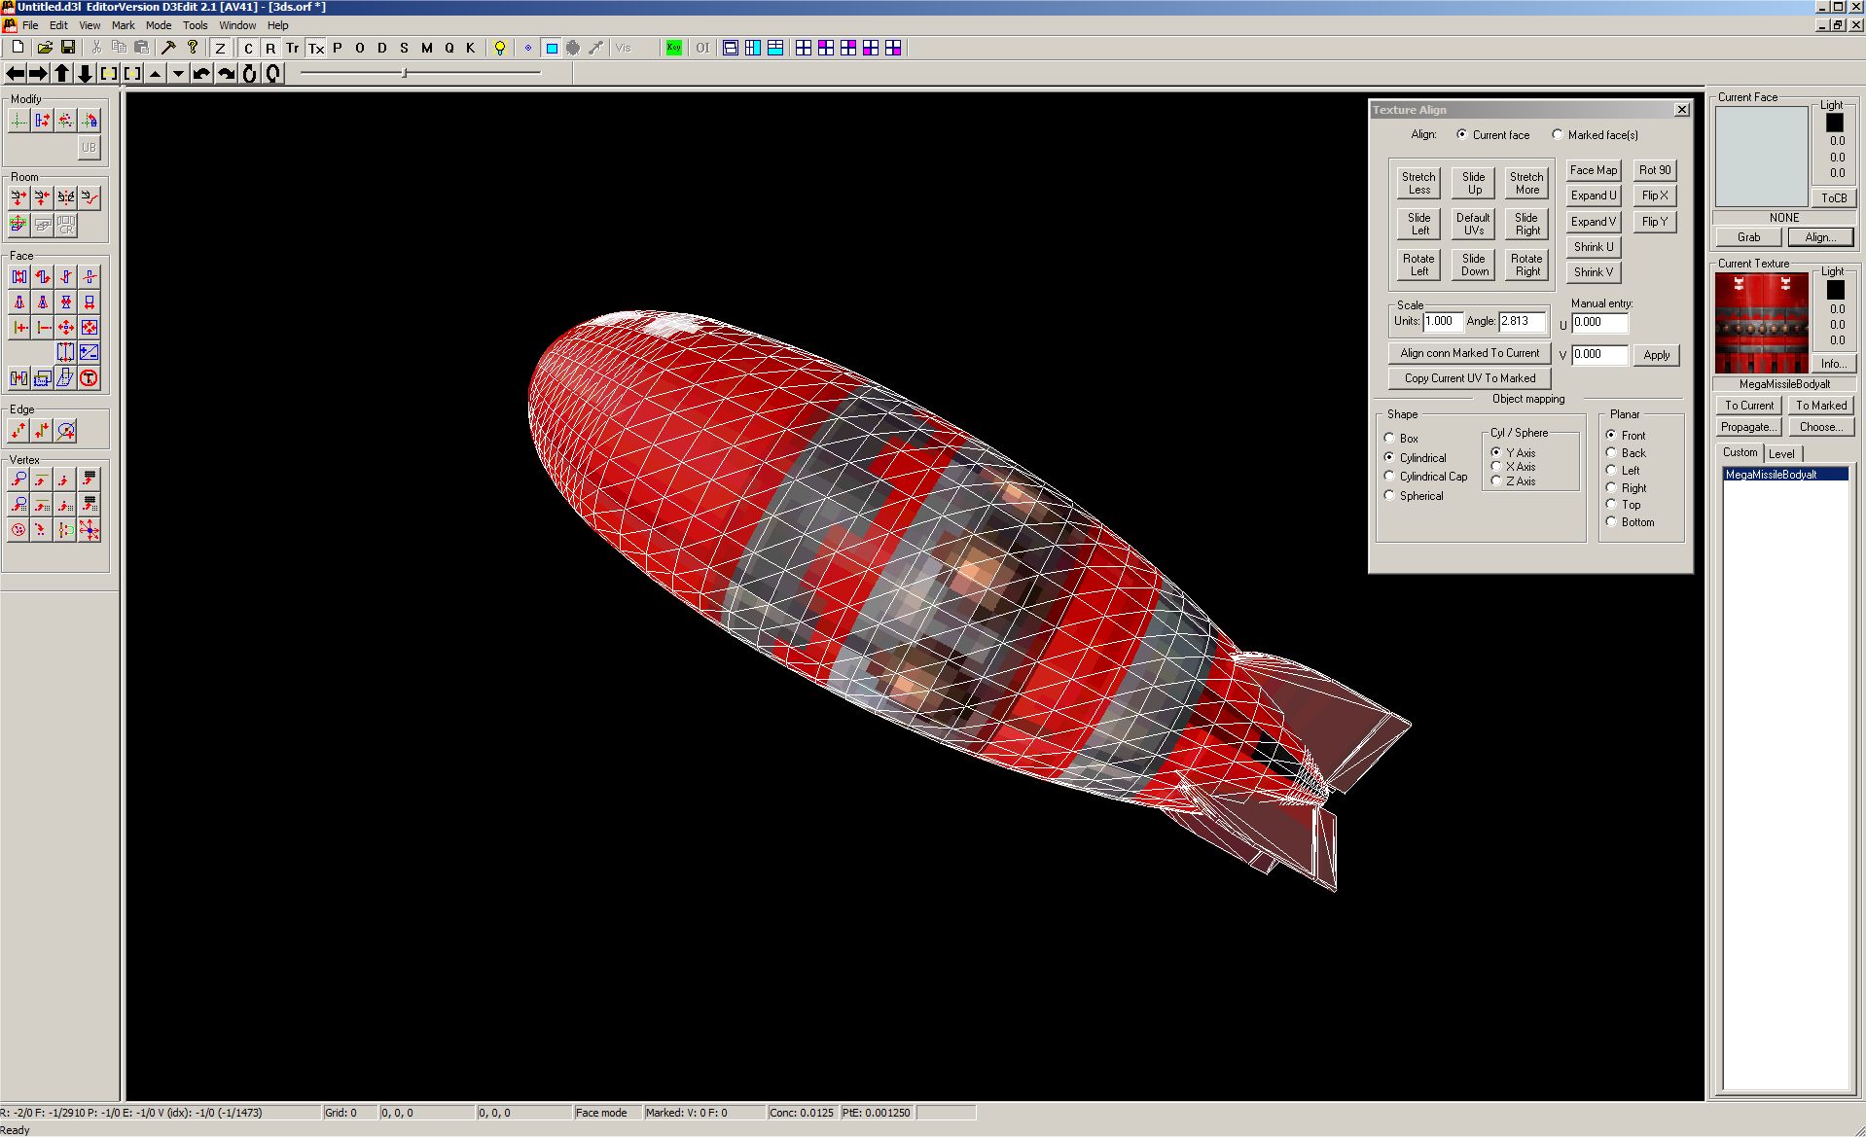Screen dimensions: 1866x1137
Task: Pick the Top planar mapping option
Action: click(1611, 505)
